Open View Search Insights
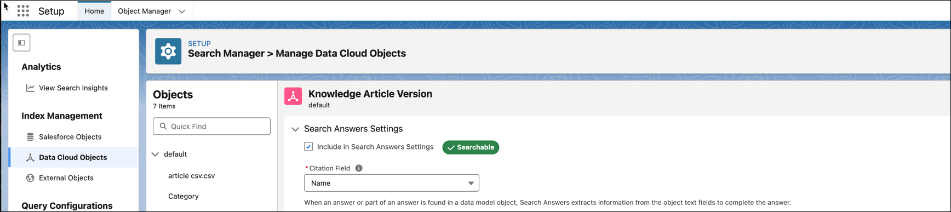The height and width of the screenshot is (212, 951). 73,88
